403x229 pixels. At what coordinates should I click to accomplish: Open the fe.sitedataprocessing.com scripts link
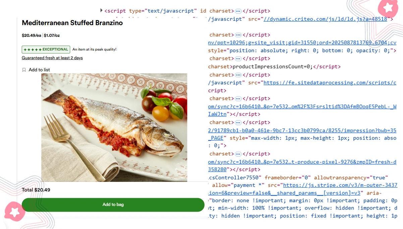330,83
